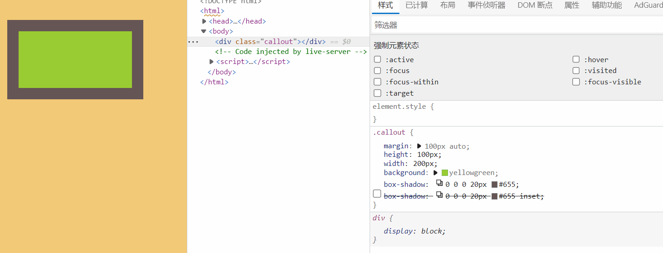Check the :focus-visible state option
663x253 pixels.
576,82
